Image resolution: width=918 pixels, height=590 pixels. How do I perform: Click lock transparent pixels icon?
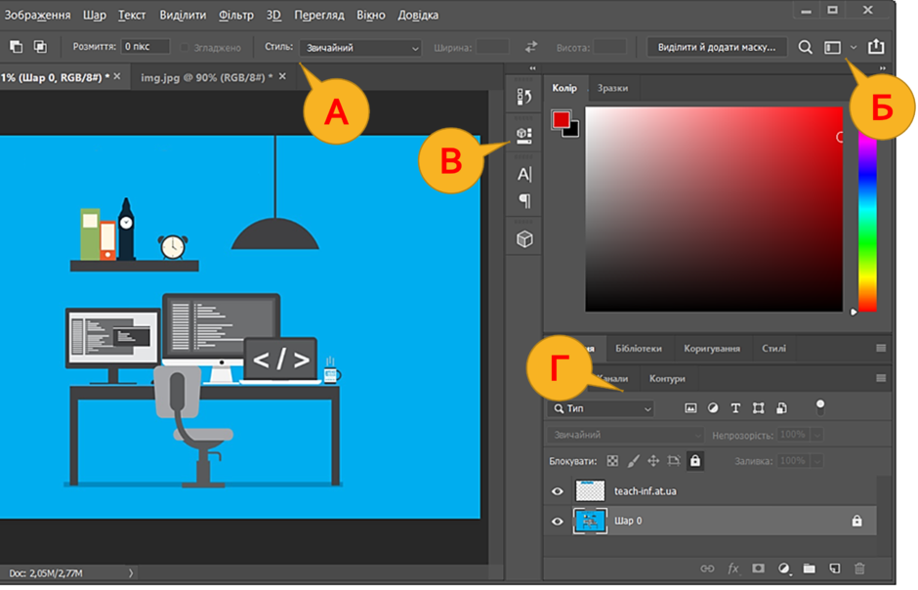(x=612, y=461)
